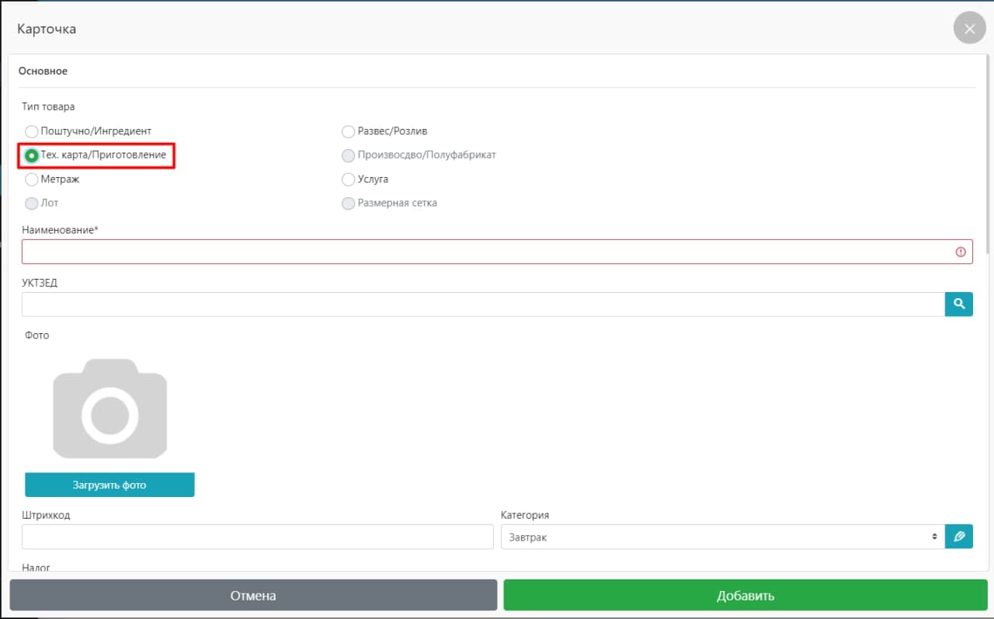Focus the УКТЗЕД input field
This screenshot has width=994, height=619.
point(481,304)
